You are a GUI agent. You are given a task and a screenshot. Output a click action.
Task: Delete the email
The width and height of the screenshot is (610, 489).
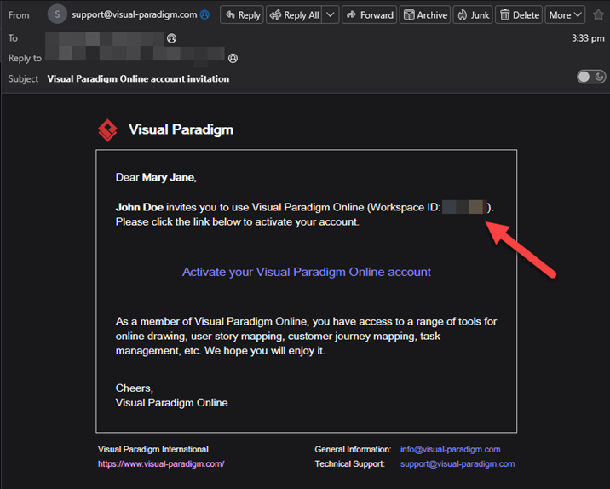pos(519,14)
